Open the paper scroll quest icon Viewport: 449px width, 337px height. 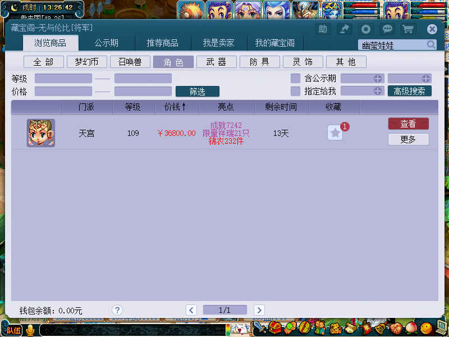click(351, 328)
